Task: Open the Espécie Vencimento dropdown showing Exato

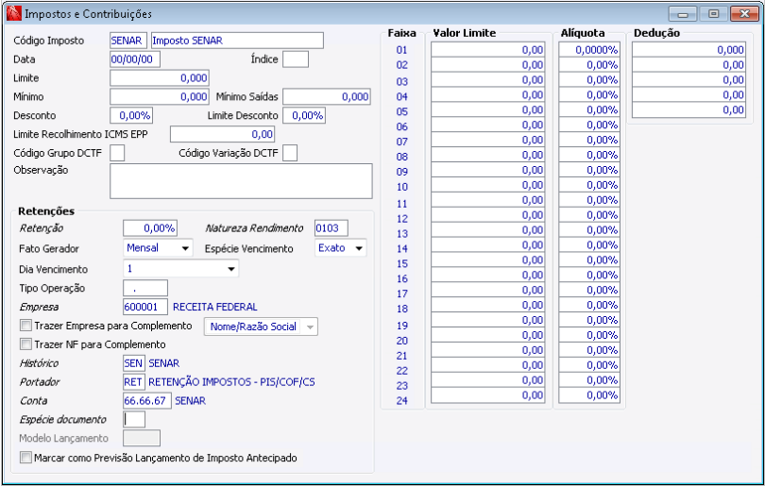Action: coord(341,248)
